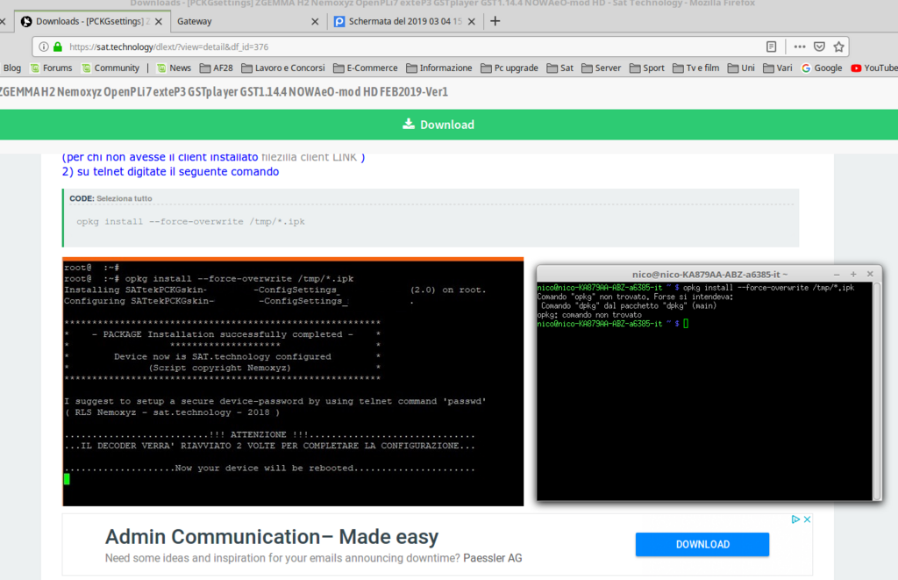Save page to Pocket
This screenshot has height=580, width=898.
[820, 47]
